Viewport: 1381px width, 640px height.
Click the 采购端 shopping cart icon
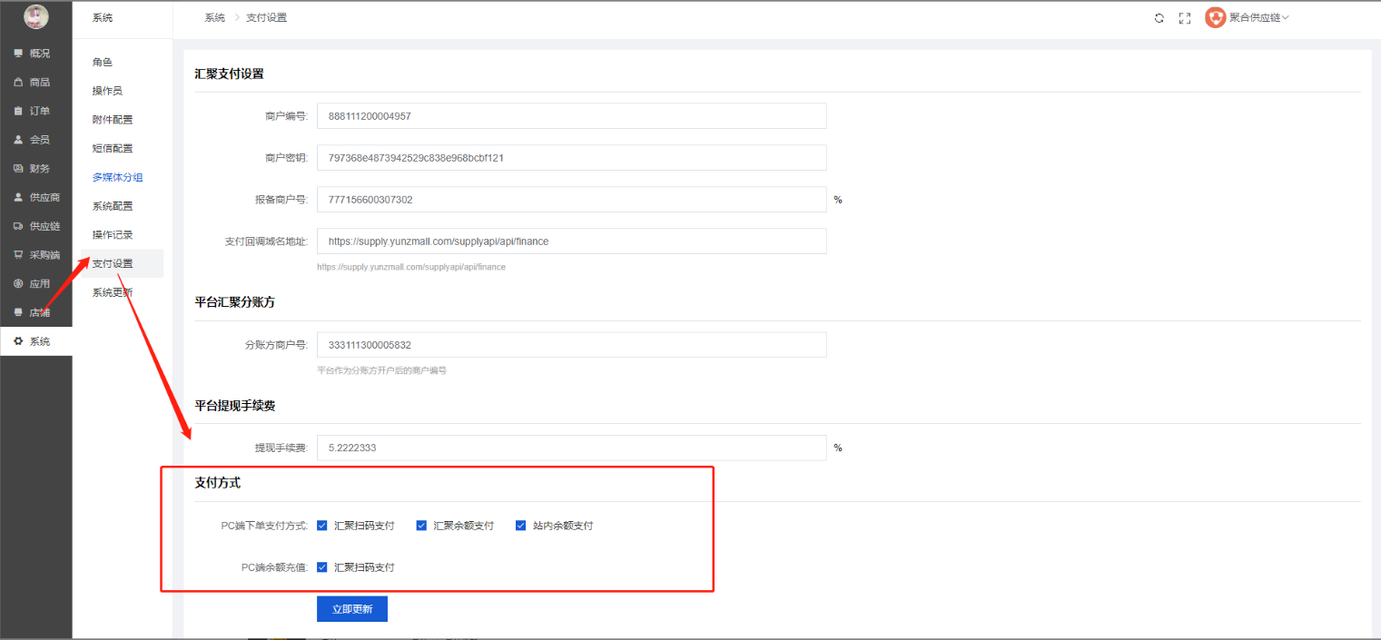pos(18,255)
